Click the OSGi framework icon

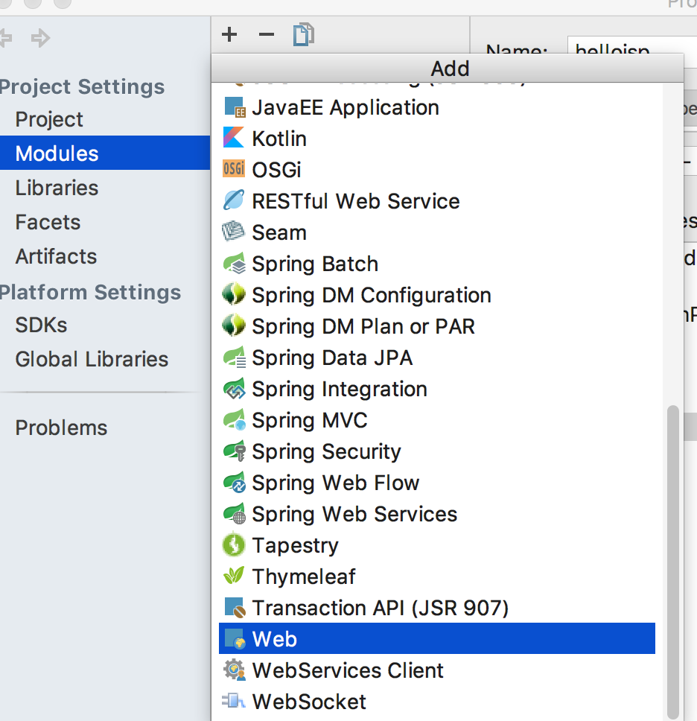pos(234,170)
